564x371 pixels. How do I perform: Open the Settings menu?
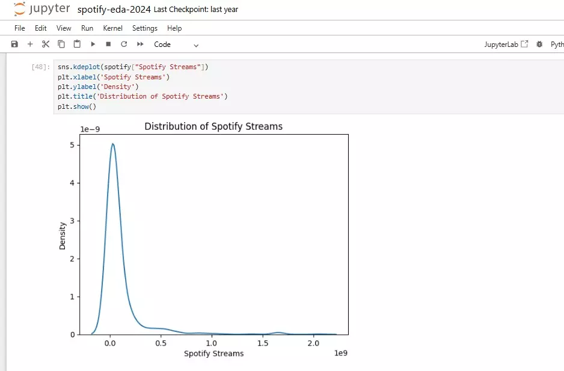pyautogui.click(x=144, y=28)
